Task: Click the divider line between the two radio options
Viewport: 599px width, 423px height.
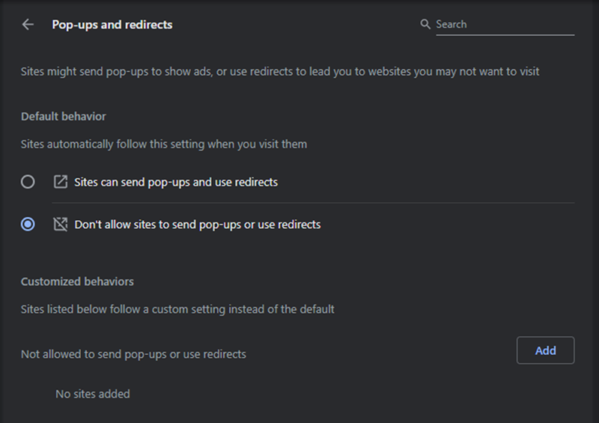Action: 313,203
